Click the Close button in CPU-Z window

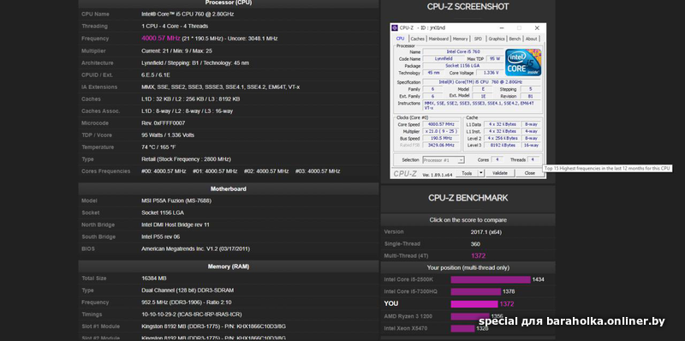click(529, 173)
